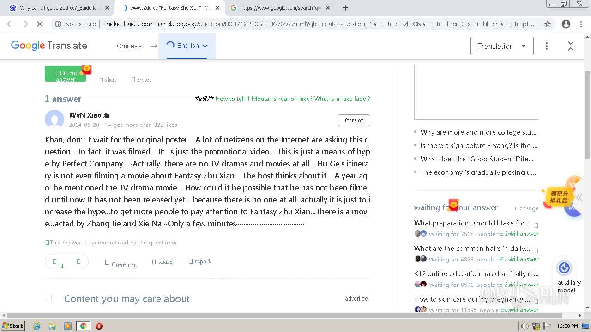
Task: Open Chrome three-dot menu
Action: coord(580,24)
